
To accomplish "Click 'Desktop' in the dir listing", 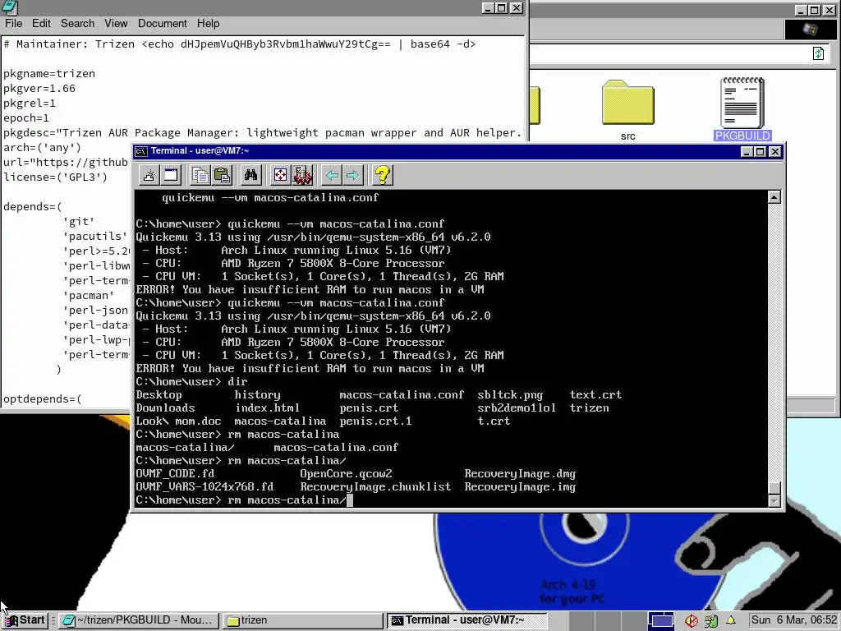I will (159, 395).
